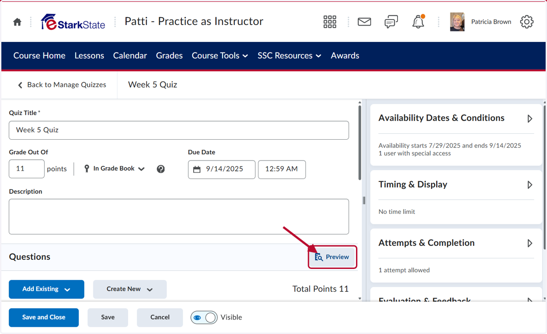Click the Total Points 11 text
Image resolution: width=547 pixels, height=334 pixels.
click(x=320, y=289)
